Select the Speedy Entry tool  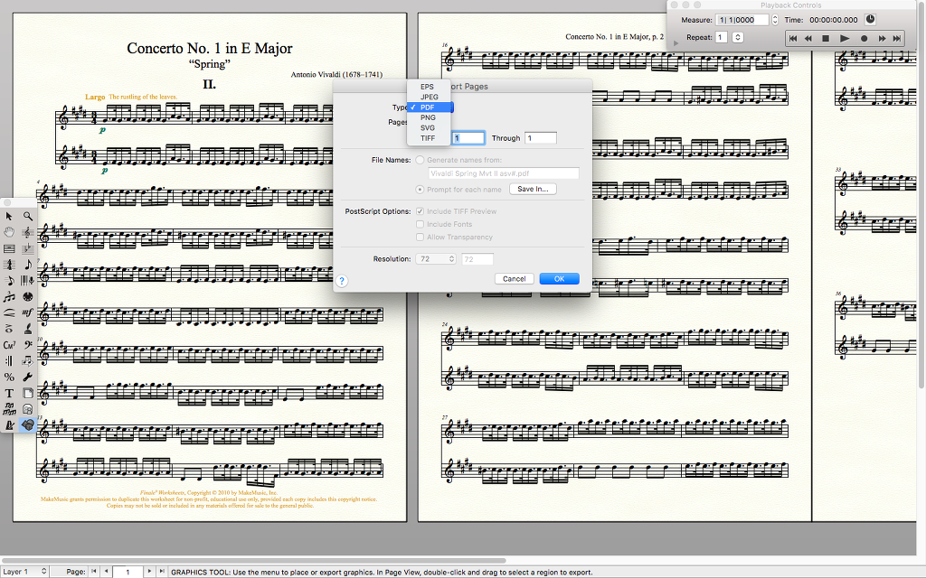(x=9, y=280)
